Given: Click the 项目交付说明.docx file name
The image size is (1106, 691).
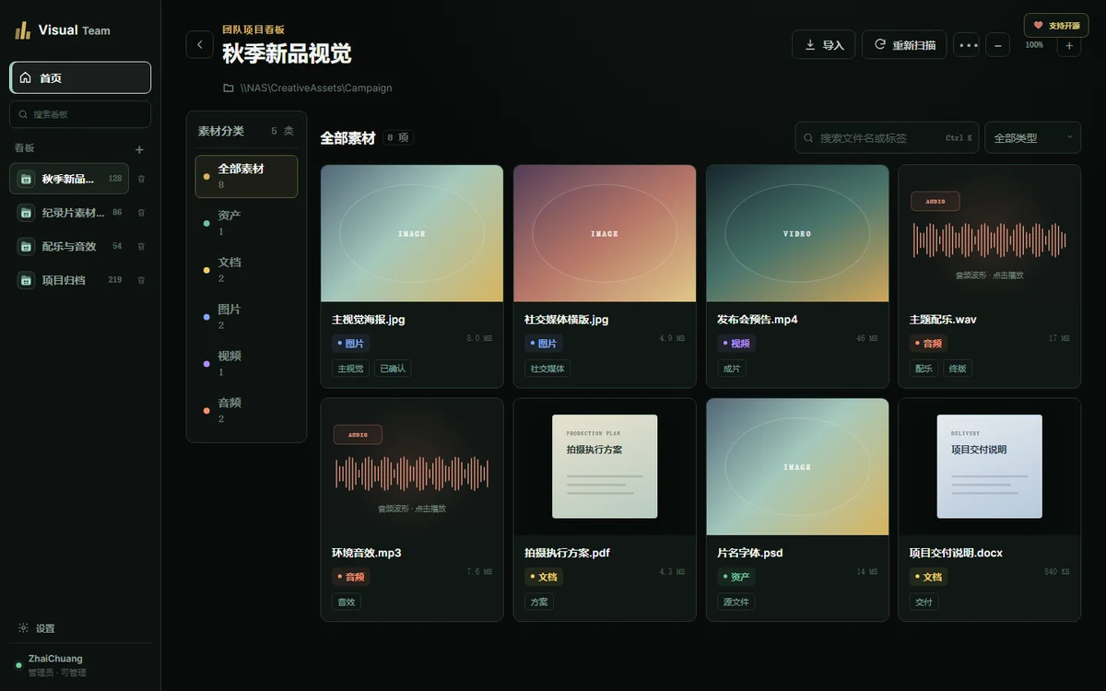Looking at the screenshot, I should tap(956, 553).
